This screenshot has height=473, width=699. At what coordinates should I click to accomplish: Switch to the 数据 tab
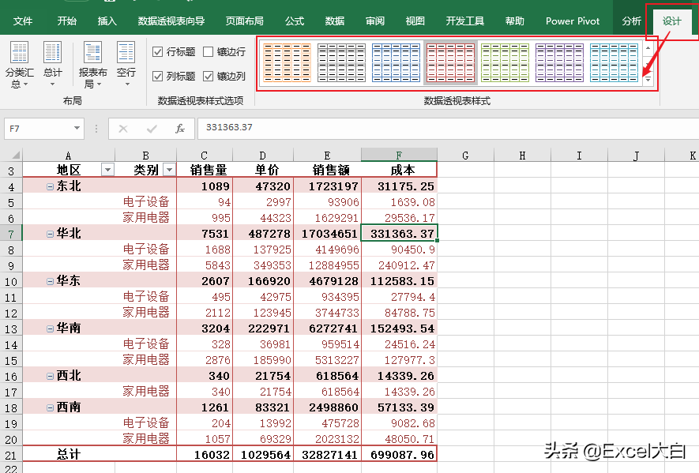(334, 21)
